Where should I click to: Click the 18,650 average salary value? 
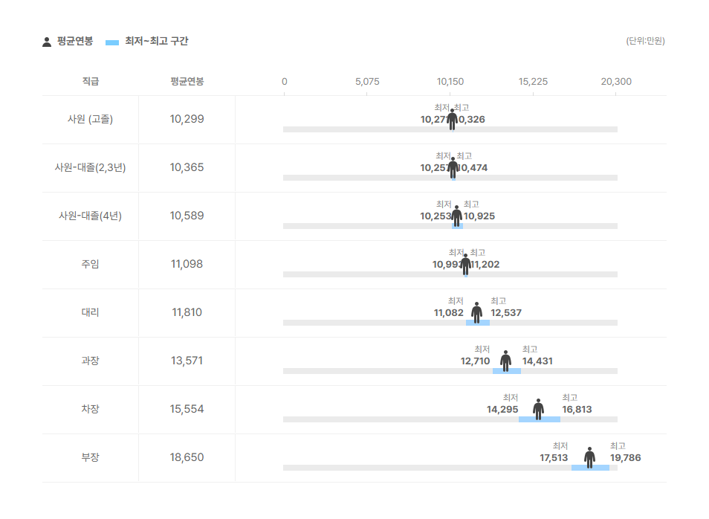tap(187, 457)
